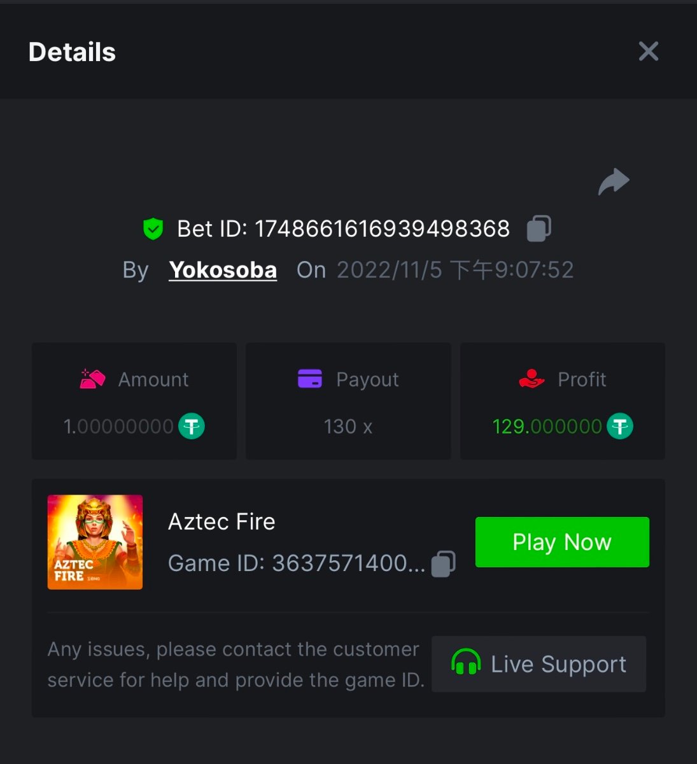Click the Tether coin icon beside Amount
This screenshot has height=764, width=697.
coord(191,426)
